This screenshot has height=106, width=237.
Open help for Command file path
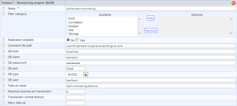[3, 46]
